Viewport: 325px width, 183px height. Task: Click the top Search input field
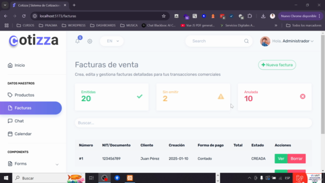point(219,41)
